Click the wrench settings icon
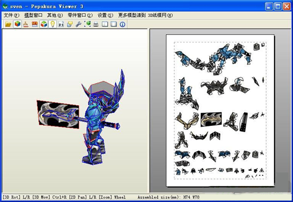Viewport: 293px width, 202px height. point(79,24)
